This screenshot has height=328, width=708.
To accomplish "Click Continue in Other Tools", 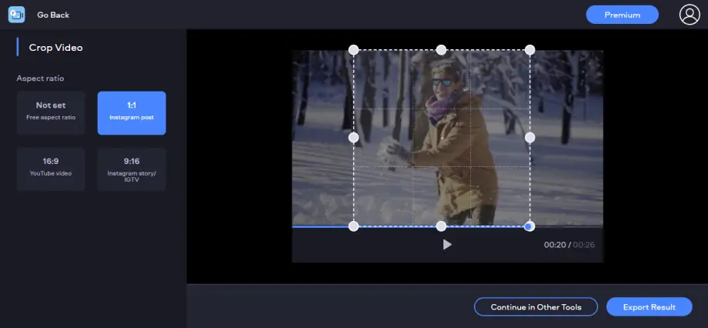I will [x=536, y=306].
